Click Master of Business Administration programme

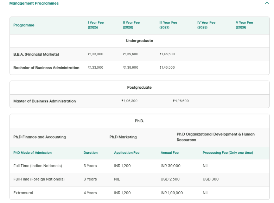coord(44,101)
